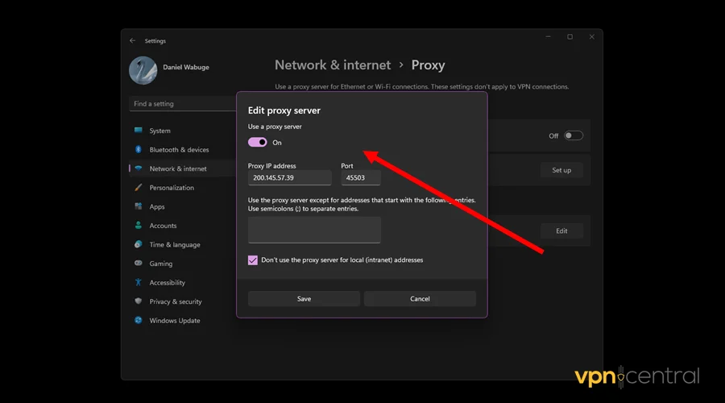
Task: Toggle the Off switch behind the dialog
Action: [573, 135]
